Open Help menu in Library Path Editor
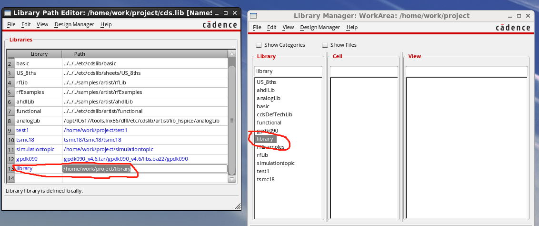The image size is (539, 226). coord(106,24)
